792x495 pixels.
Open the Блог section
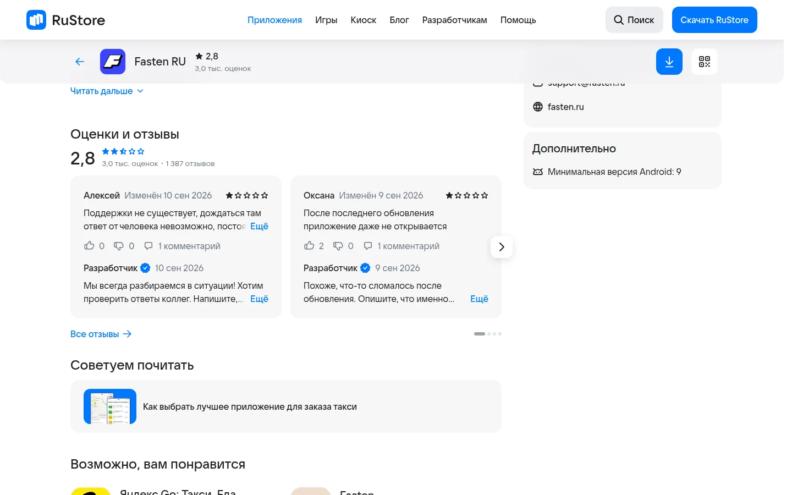[x=399, y=20]
